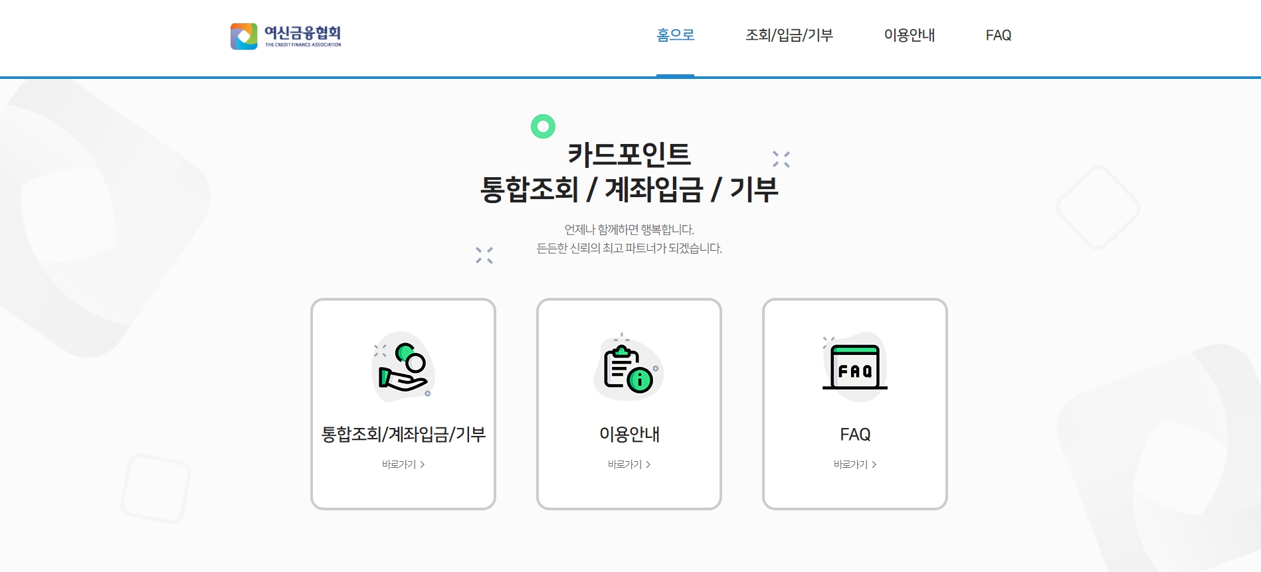Viewport: 1261px width, 572px height.
Task: Click the 카드포인트 heading text
Action: [x=629, y=155]
